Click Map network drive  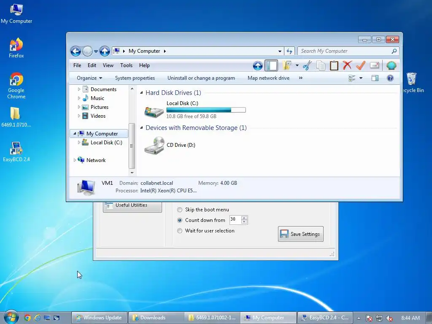coord(269,78)
